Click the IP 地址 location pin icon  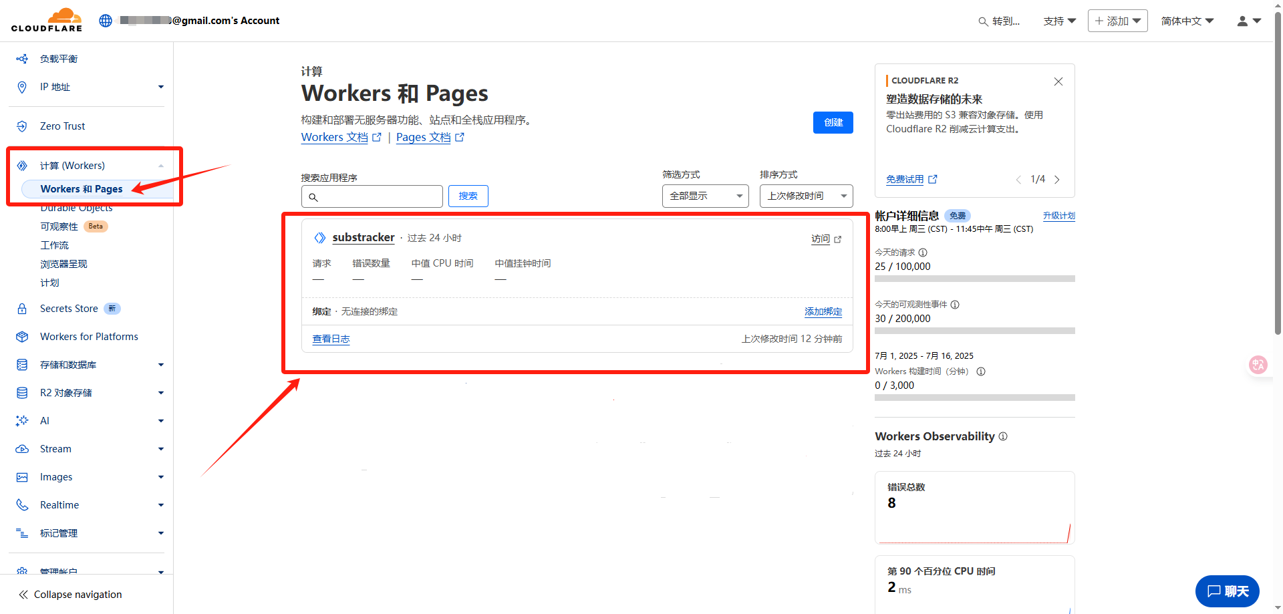coord(22,87)
